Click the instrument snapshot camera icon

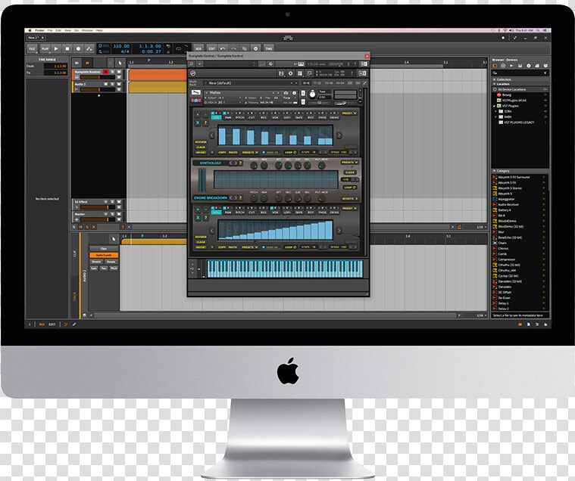tap(286, 93)
